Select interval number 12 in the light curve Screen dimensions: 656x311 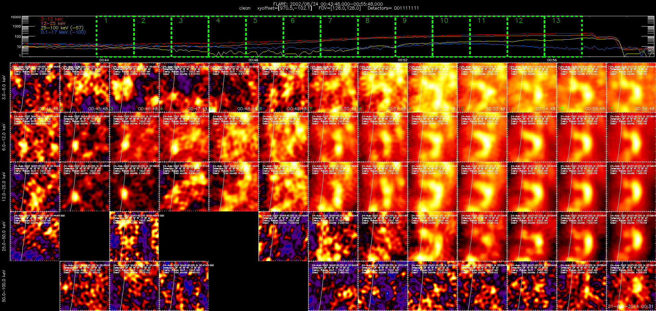(519, 21)
